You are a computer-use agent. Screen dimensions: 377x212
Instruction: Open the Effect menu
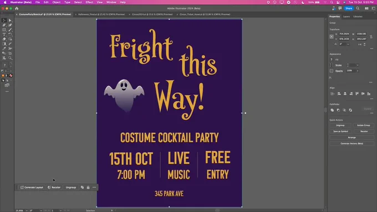[89, 2]
